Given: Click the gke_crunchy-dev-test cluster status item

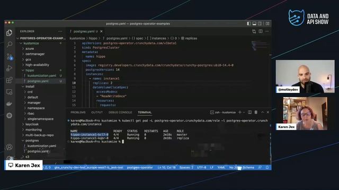Looking at the screenshot, I should coord(88,167).
